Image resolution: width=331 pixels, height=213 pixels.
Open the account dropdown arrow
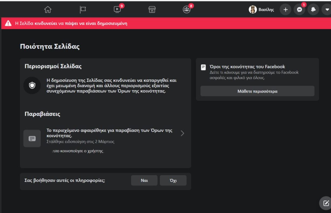326,10
